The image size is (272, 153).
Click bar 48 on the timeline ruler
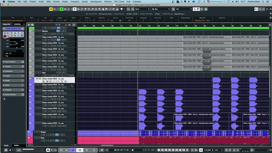click(x=186, y=26)
